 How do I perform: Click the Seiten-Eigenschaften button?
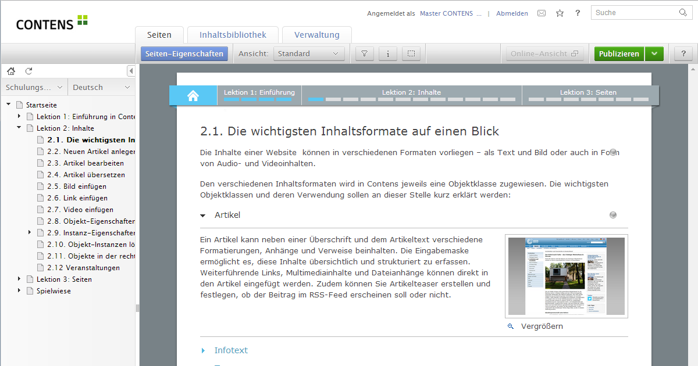point(184,54)
